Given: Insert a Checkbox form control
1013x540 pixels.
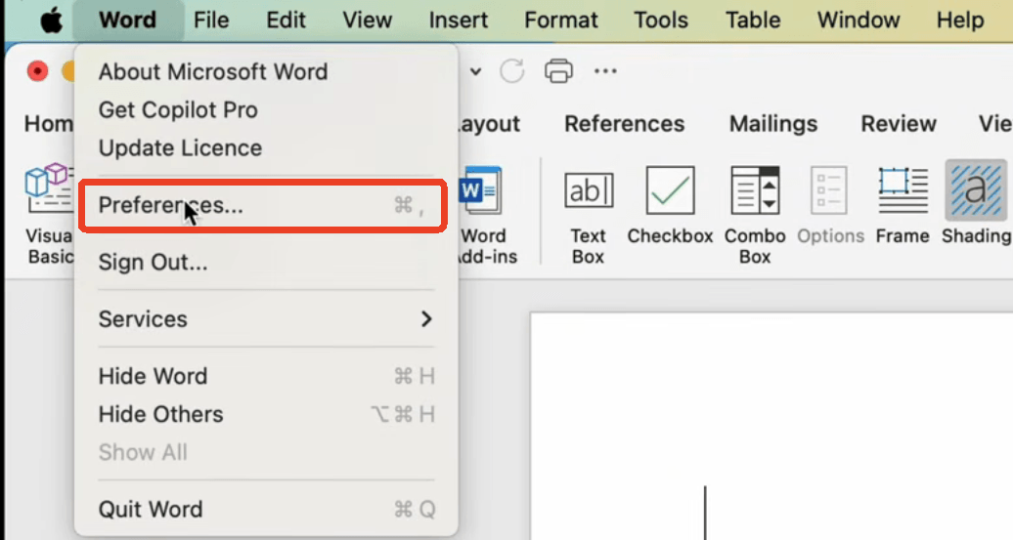Looking at the screenshot, I should [x=670, y=206].
